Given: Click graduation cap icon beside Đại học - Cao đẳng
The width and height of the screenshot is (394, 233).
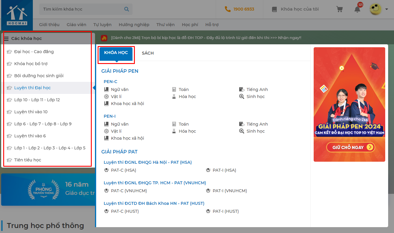Looking at the screenshot, I should point(9,52).
